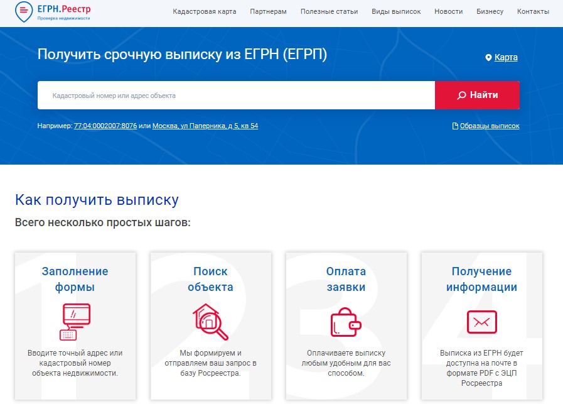Click the document icon next to Образцы выписок
The height and width of the screenshot is (404, 563).
click(x=454, y=126)
